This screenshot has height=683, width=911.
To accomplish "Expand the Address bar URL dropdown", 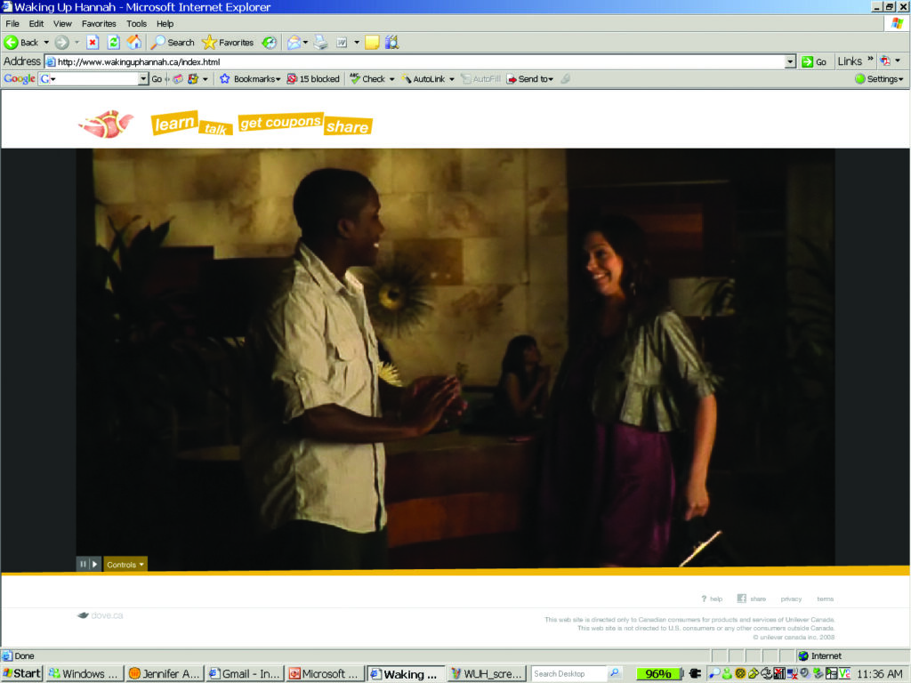I will [x=790, y=61].
